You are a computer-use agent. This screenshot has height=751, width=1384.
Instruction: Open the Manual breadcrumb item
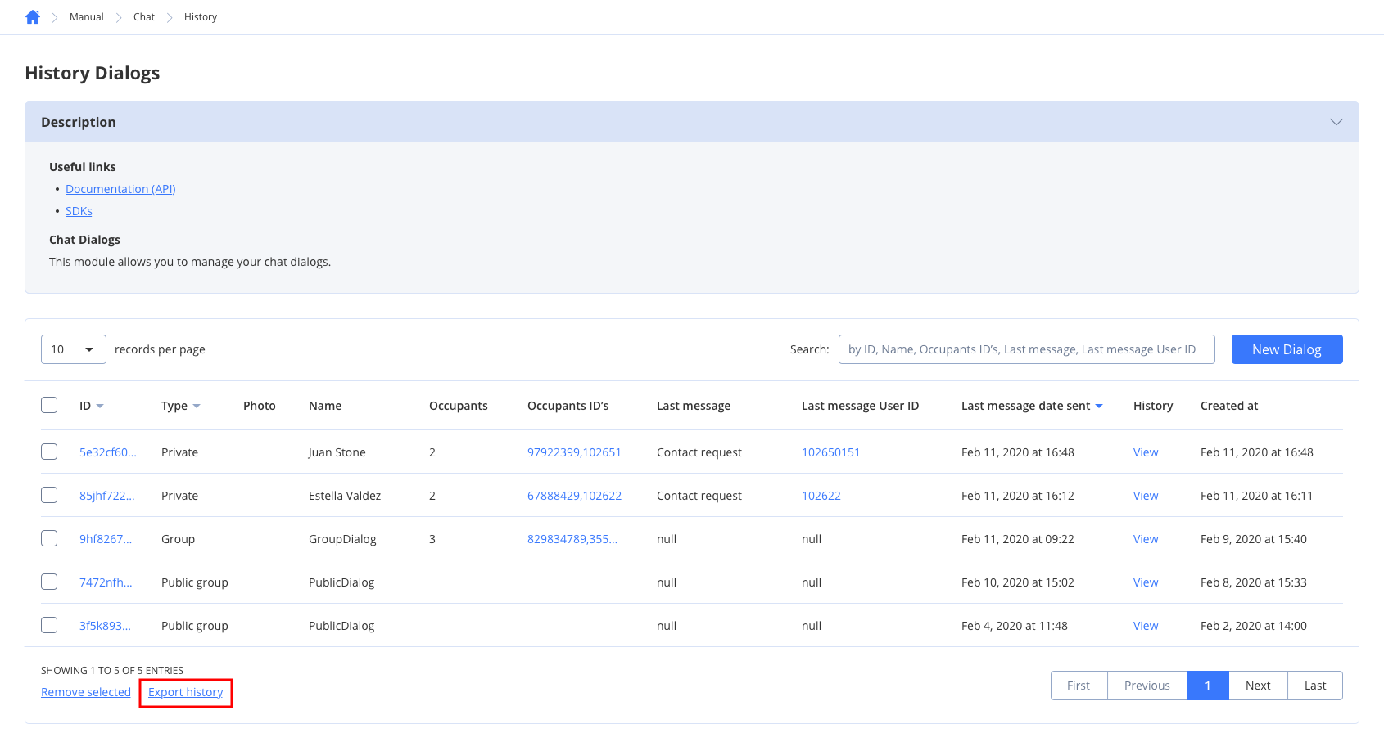[x=86, y=17]
